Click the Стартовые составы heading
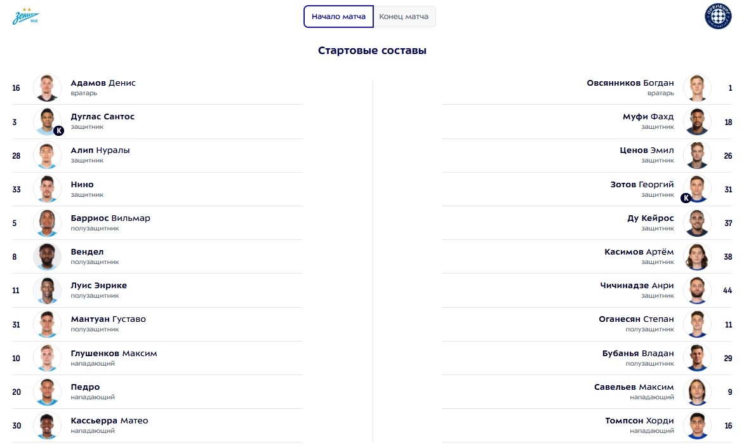The height and width of the screenshot is (445, 744). 372,51
